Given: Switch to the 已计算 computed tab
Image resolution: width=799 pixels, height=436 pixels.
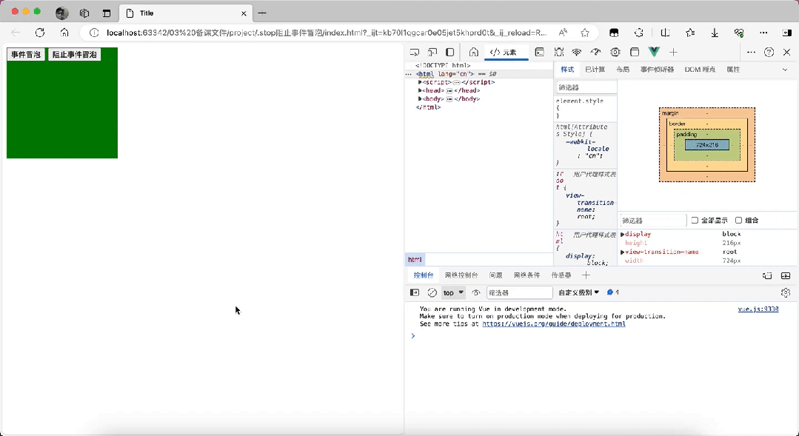Looking at the screenshot, I should pyautogui.click(x=595, y=70).
